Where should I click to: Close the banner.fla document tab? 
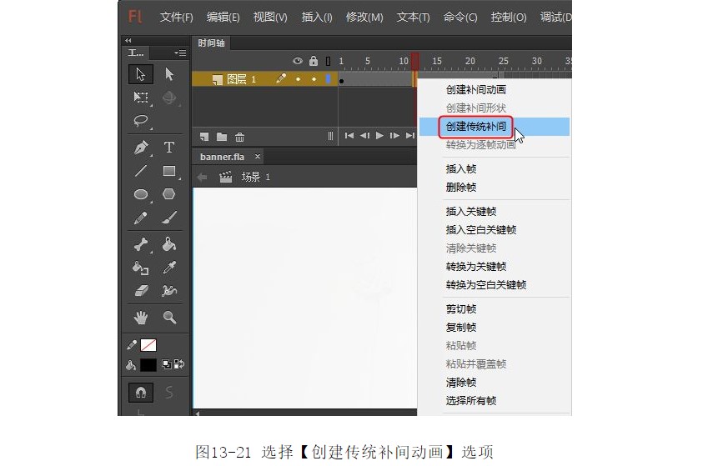[258, 157]
